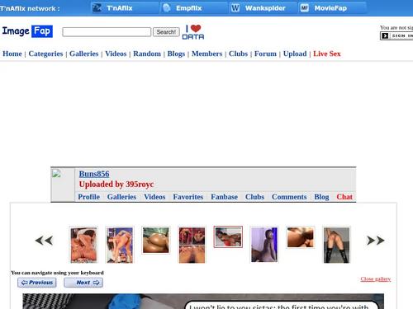The height and width of the screenshot is (309, 413).
Task: Open the Buns856 gallery title link
Action: (94, 174)
